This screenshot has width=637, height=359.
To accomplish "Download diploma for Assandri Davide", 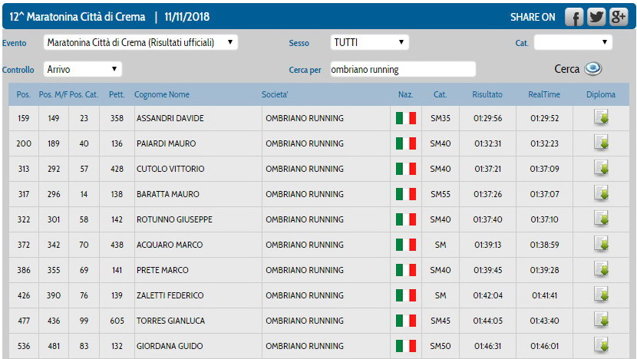I will click(601, 118).
